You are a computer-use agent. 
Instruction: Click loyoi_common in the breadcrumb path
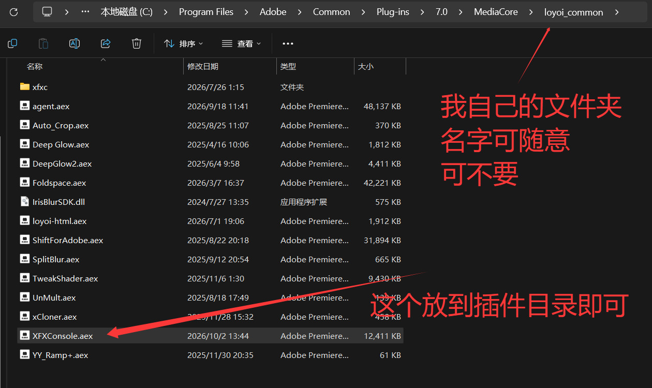click(x=573, y=12)
